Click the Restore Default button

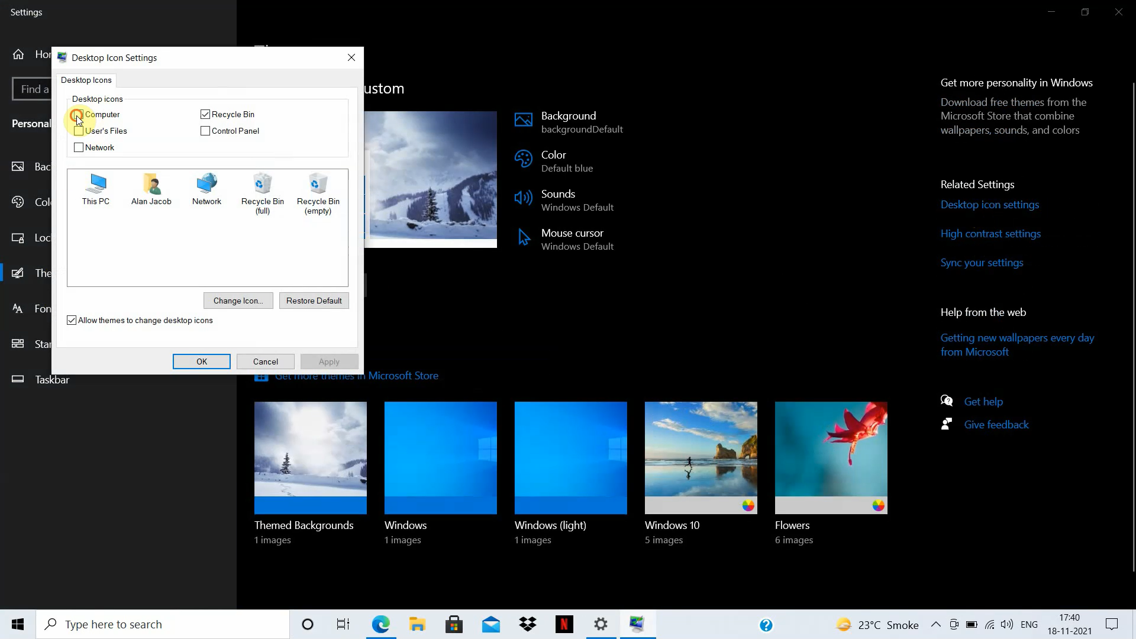click(314, 300)
